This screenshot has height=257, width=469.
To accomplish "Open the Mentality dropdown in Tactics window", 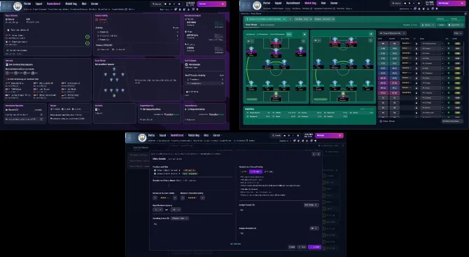I will point(324,19).
